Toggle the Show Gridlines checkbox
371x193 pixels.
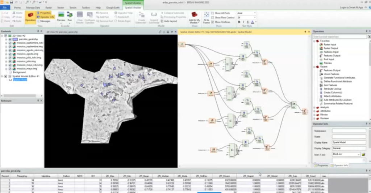point(212,22)
